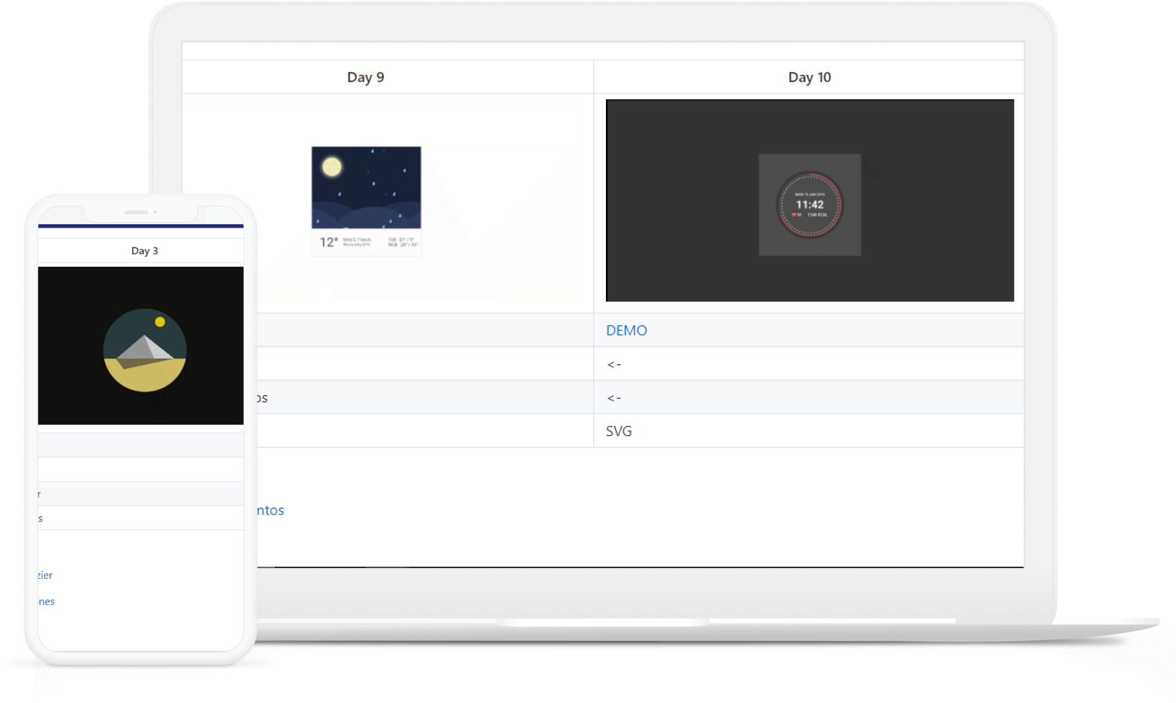The height and width of the screenshot is (703, 1176).
Task: Click the Day 9 weather card thumbnail
Action: coord(366,201)
